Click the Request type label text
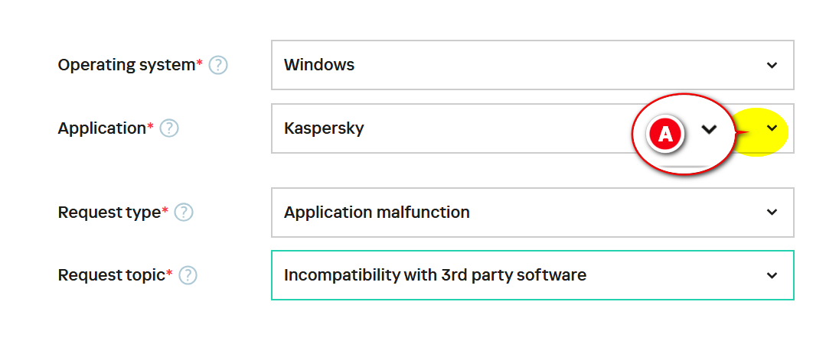Screen dimensions: 839x344 tap(109, 213)
